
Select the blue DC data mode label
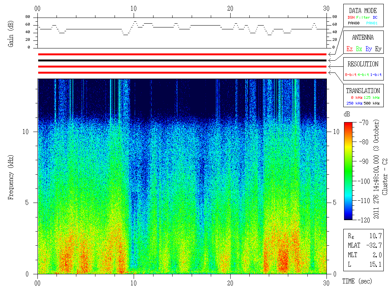point(375,18)
